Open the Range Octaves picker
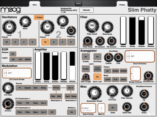Viewport: 157px width, 117px height. 135,74
